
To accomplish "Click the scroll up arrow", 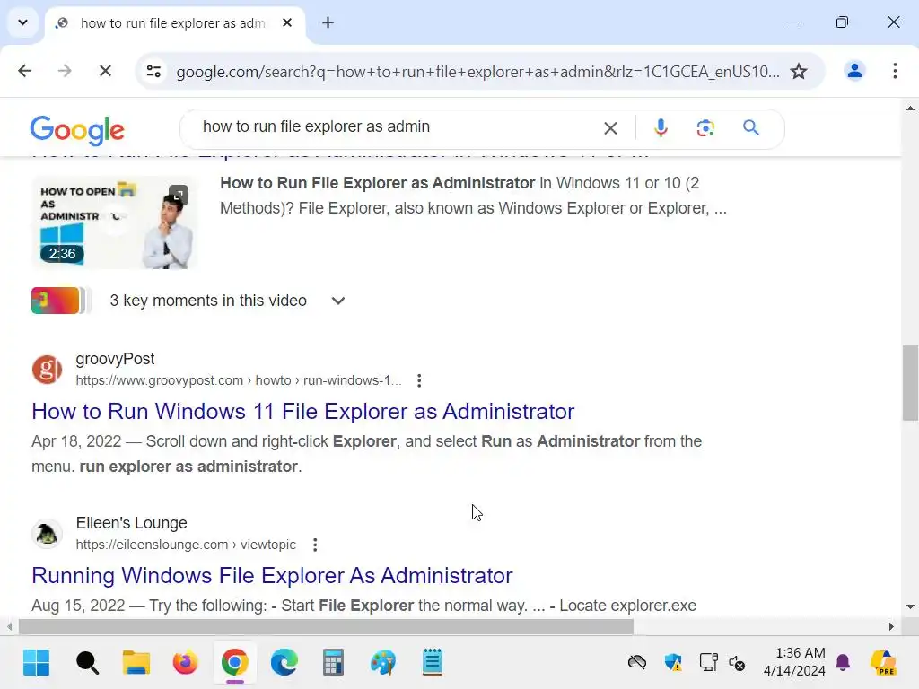I will click(910, 108).
